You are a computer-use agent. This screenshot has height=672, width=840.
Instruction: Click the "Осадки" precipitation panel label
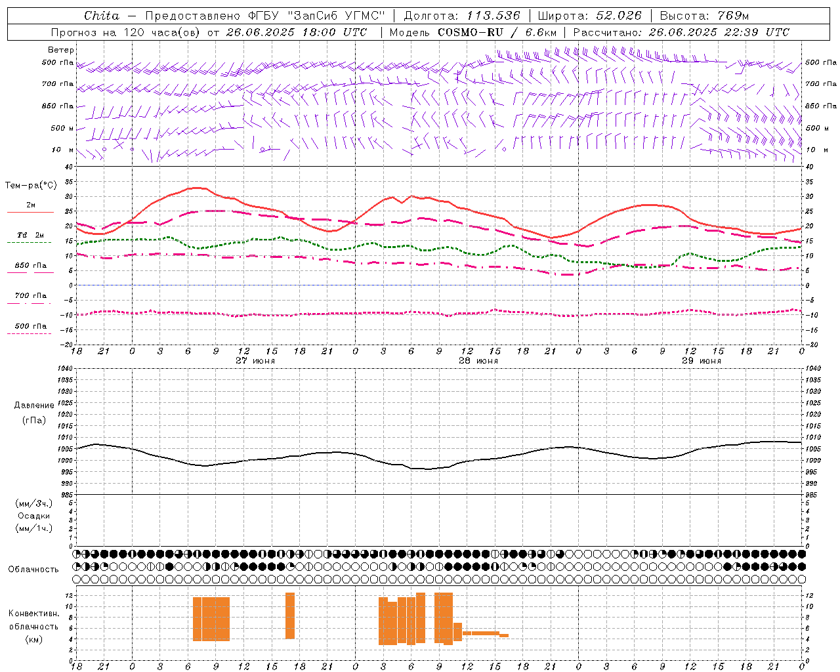coord(35,516)
